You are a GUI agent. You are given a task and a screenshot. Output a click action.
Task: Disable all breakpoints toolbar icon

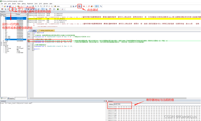[89, 6]
